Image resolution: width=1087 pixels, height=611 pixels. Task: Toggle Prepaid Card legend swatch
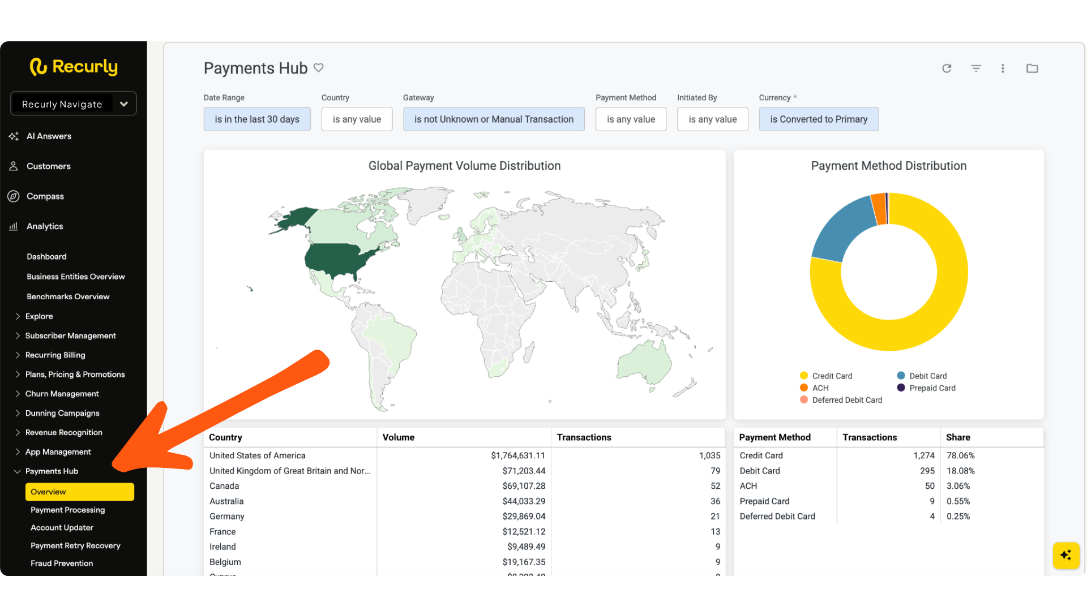tap(901, 388)
